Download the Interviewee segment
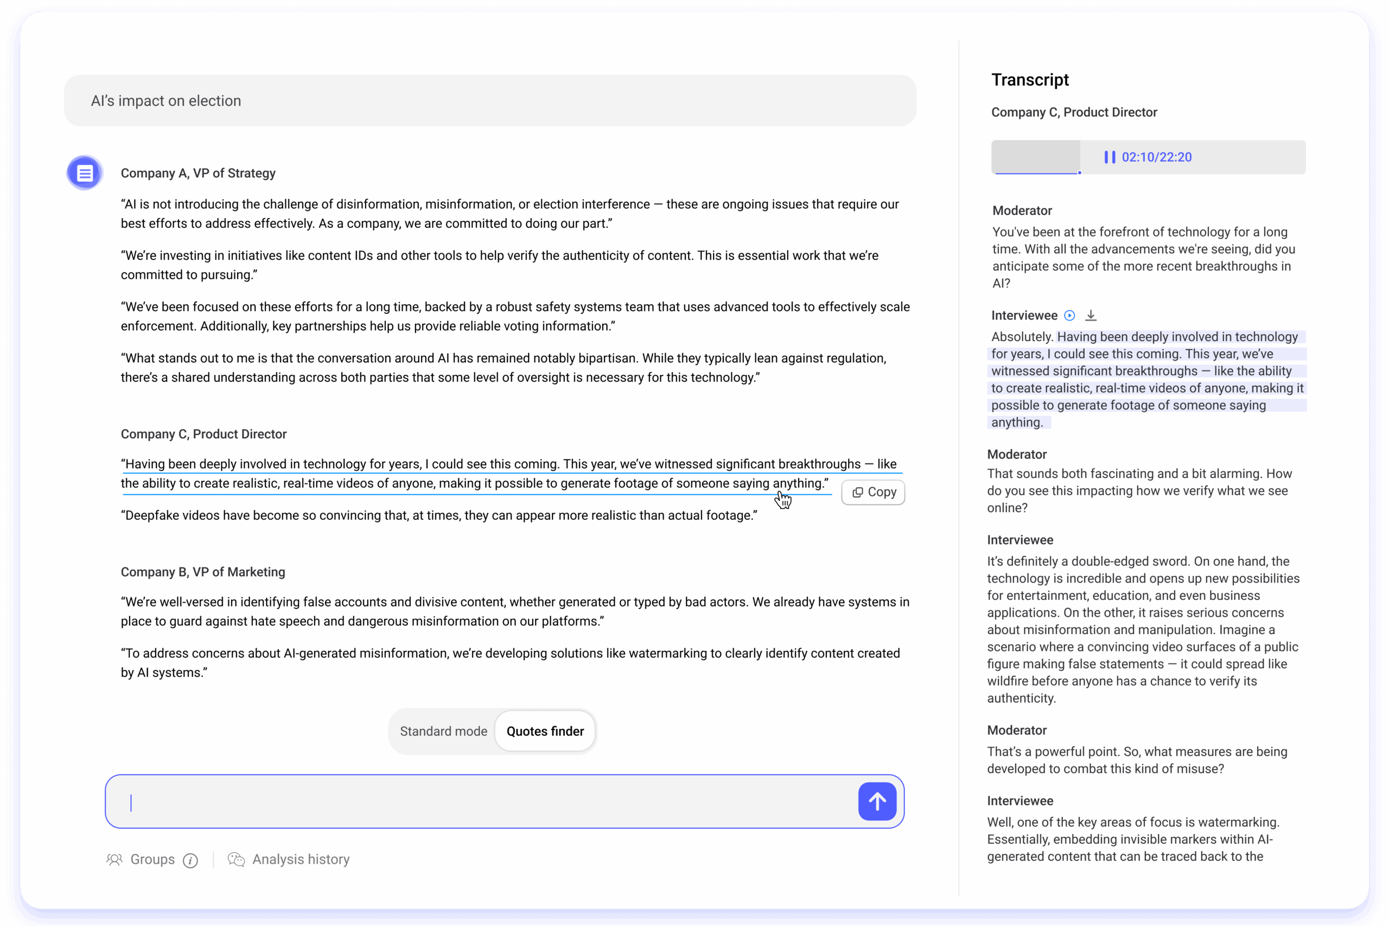 pyautogui.click(x=1091, y=315)
